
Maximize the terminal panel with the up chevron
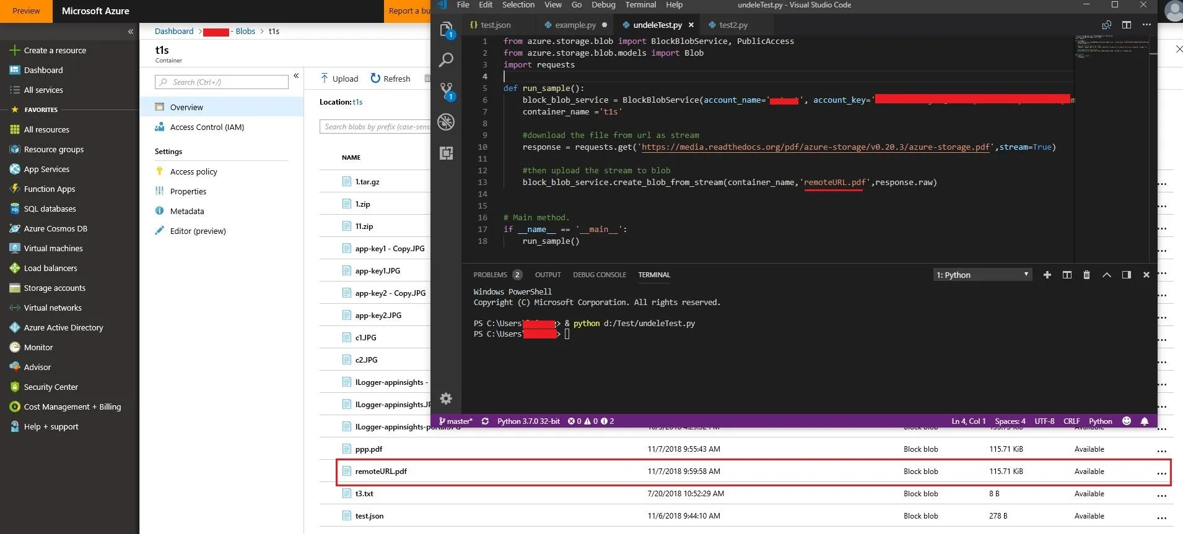coord(1107,275)
